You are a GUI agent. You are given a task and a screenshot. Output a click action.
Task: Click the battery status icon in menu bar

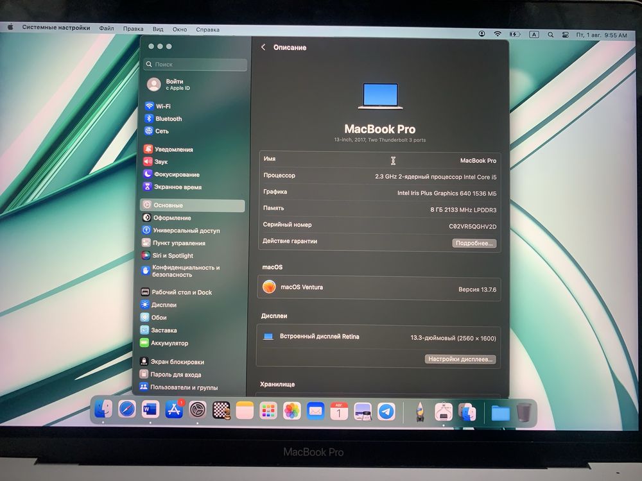[x=514, y=35]
